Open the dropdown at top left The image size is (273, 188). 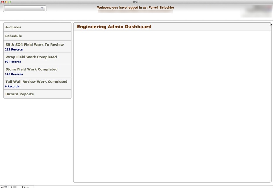[25, 8]
